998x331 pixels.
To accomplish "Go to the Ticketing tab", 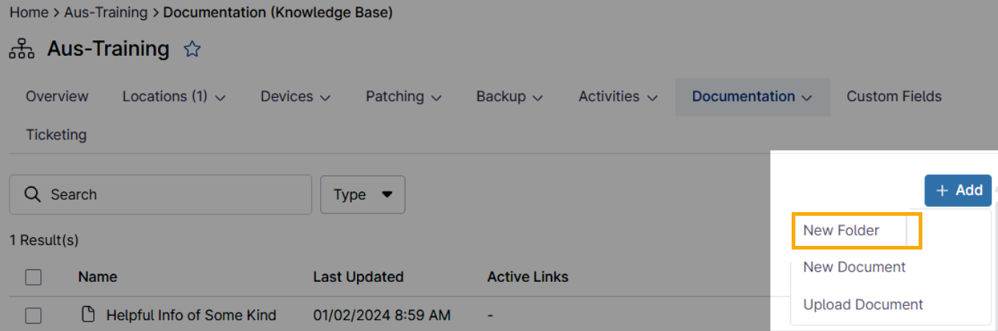I will coord(57,135).
